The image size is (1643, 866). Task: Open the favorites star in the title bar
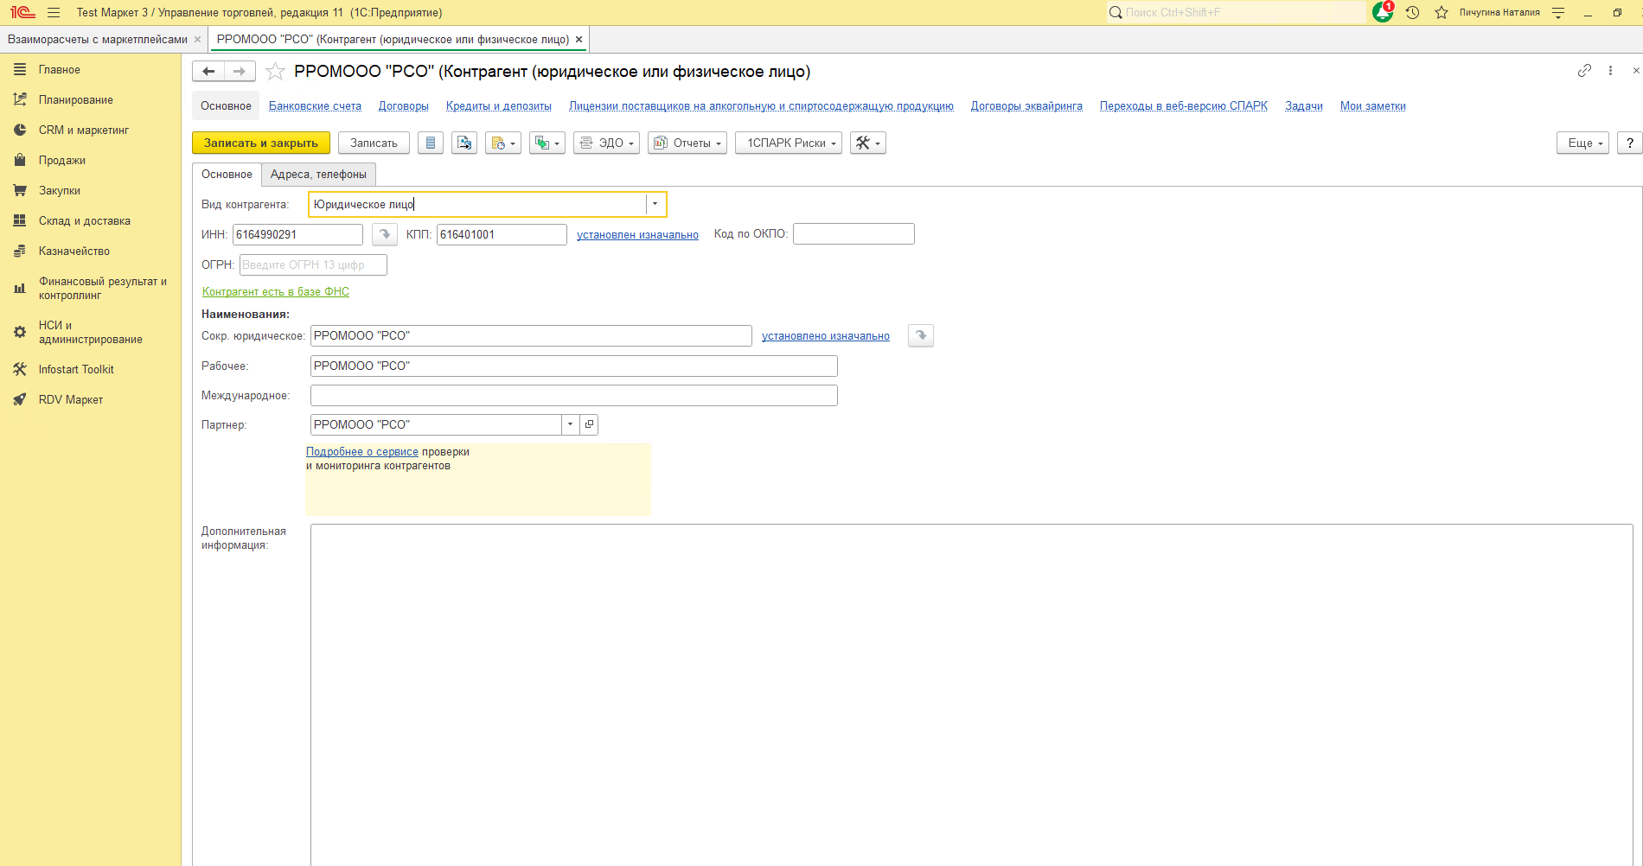coord(1442,13)
